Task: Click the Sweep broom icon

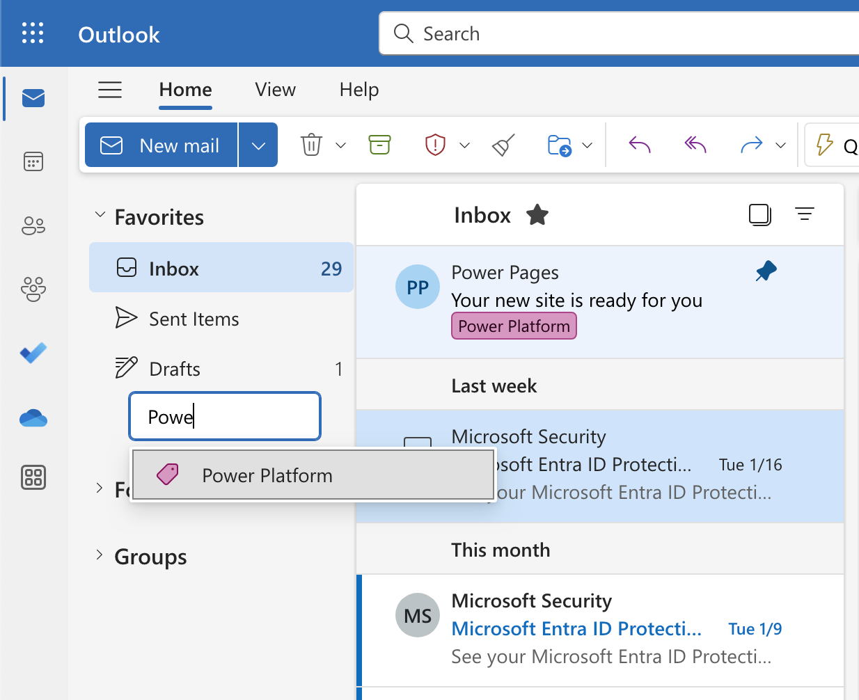Action: 503,145
